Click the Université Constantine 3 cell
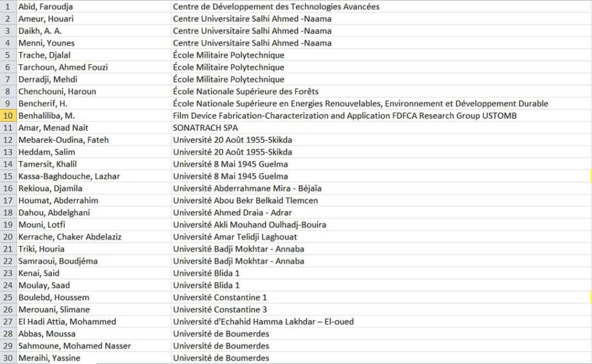Image resolution: width=592 pixels, height=364 pixels. click(381, 310)
